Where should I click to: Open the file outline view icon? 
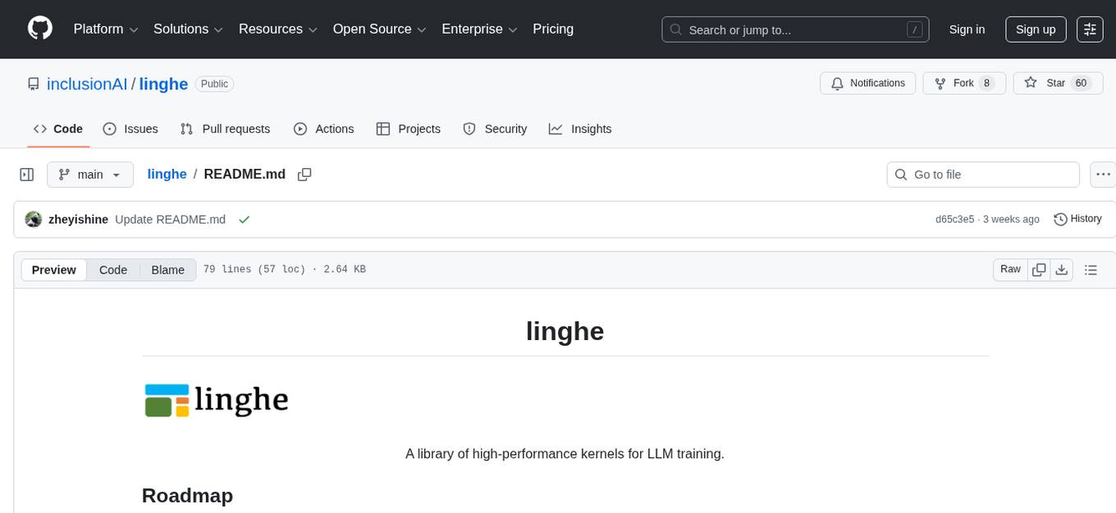(x=1091, y=269)
